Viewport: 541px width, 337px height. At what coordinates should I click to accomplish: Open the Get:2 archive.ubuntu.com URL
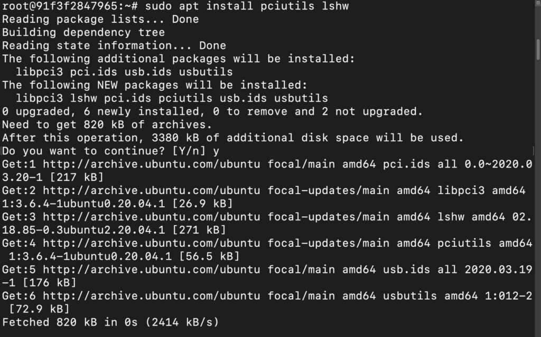coord(152,190)
